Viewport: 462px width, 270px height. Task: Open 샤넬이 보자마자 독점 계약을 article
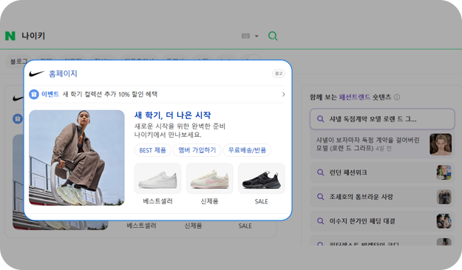click(367, 144)
